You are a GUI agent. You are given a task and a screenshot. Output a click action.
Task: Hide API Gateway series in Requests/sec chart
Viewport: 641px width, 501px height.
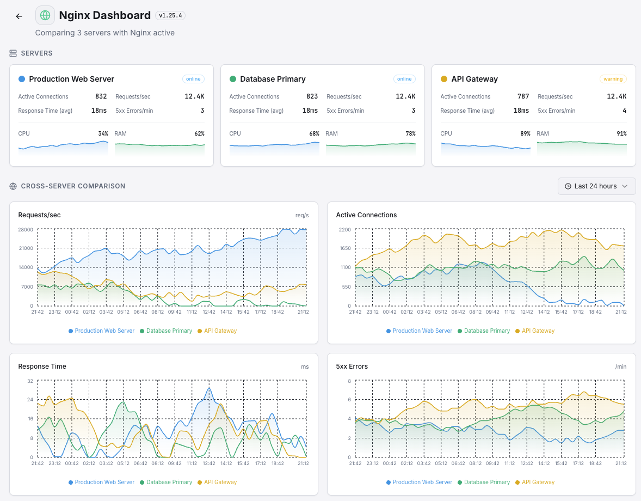pos(217,331)
